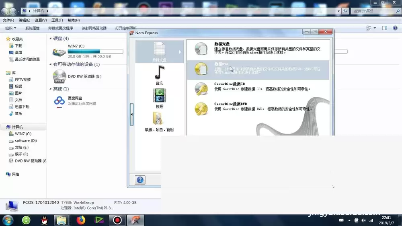Open the view options dropdown arrow

[x=375, y=28]
